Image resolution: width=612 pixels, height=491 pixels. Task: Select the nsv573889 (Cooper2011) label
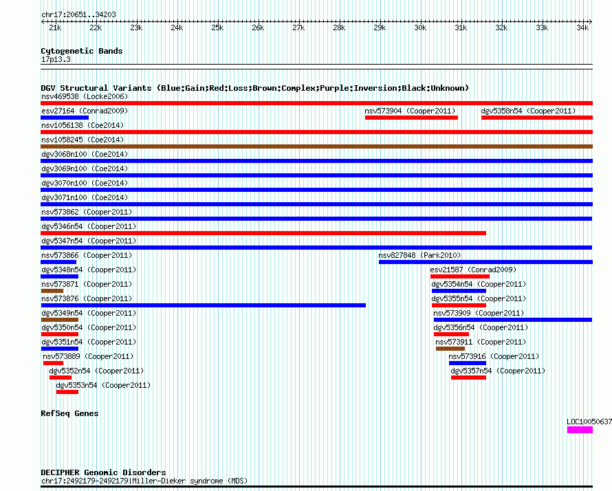88,356
